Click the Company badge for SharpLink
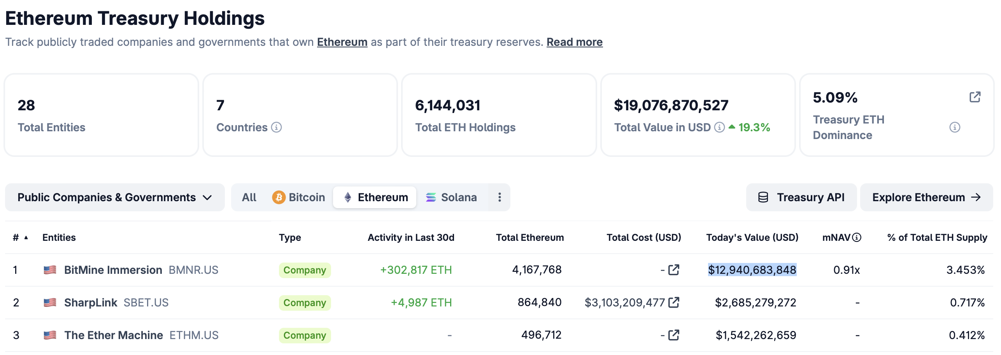The width and height of the screenshot is (1001, 355). click(305, 303)
